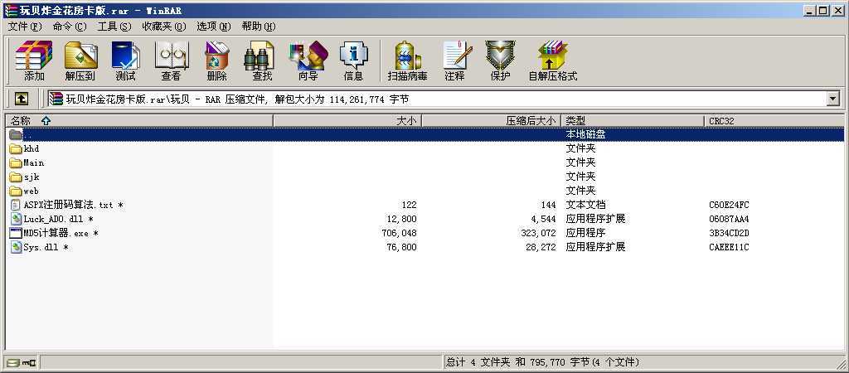
Task: Click the Luck_ADO.dll file icon
Action: 16,219
